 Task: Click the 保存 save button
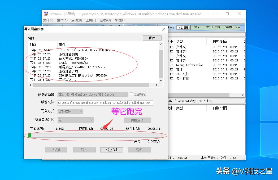[152, 38]
